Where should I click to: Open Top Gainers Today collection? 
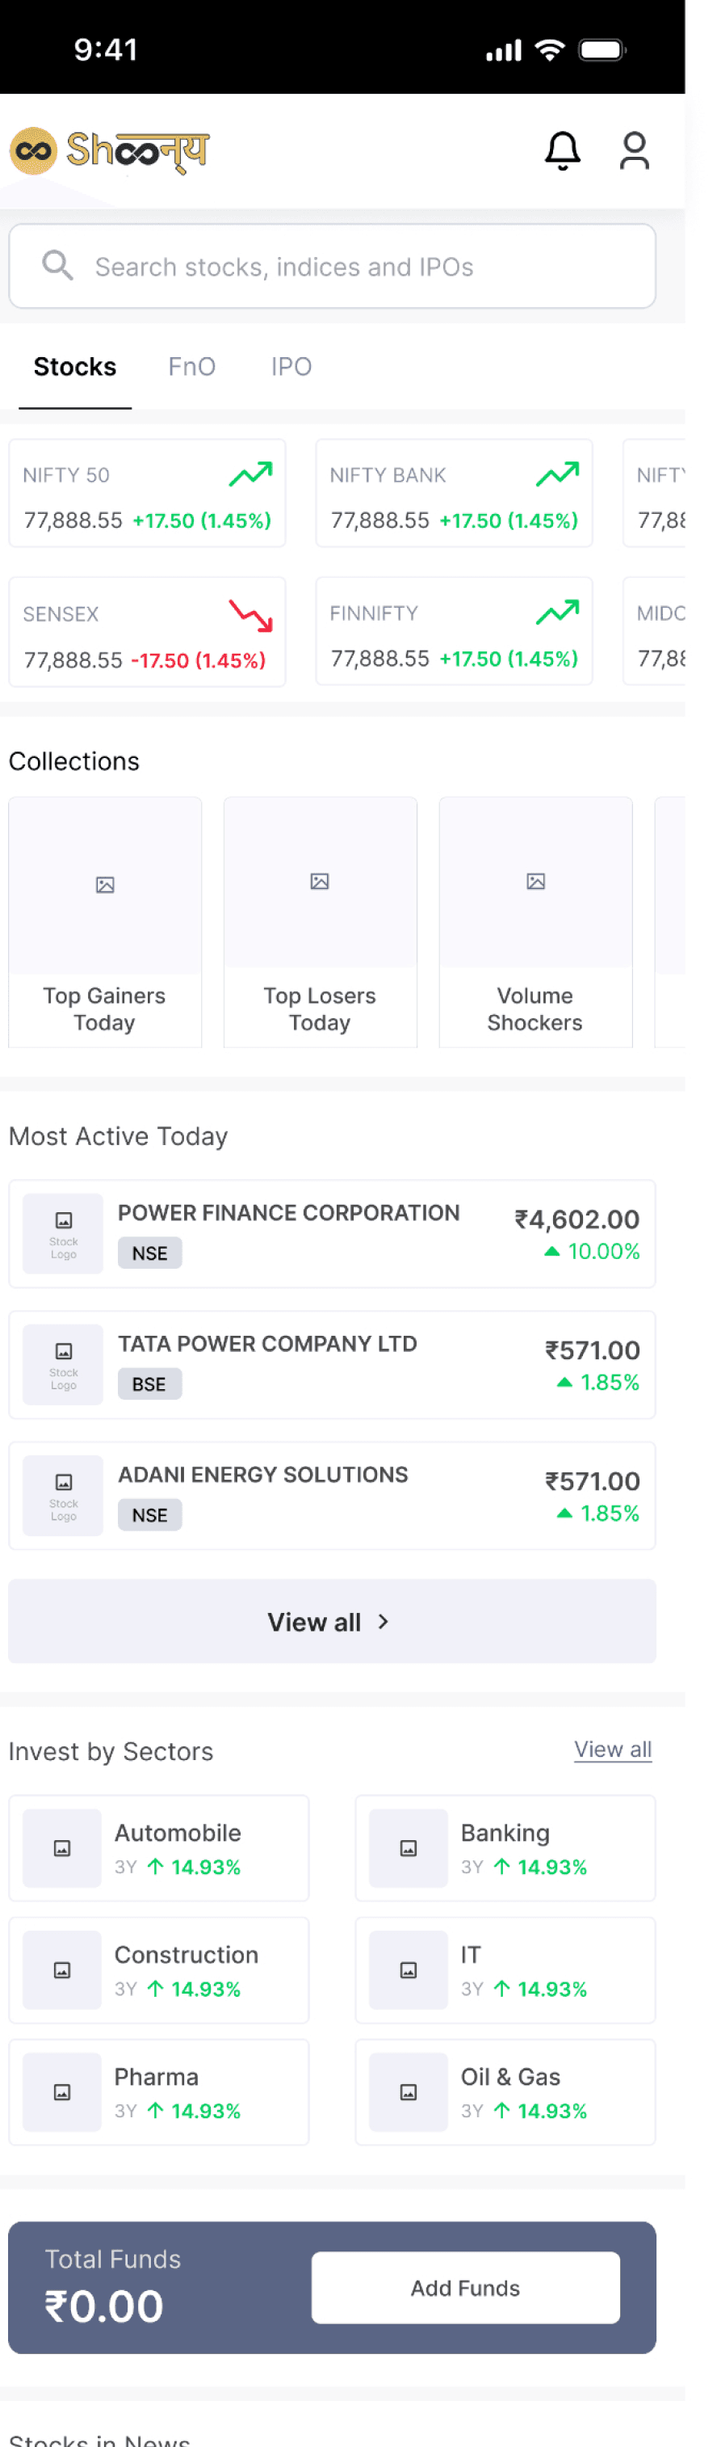pyautogui.click(x=104, y=921)
